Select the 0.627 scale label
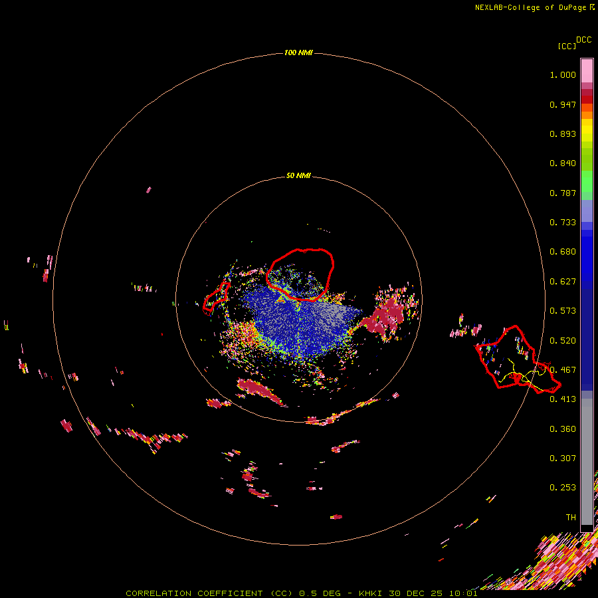 [x=563, y=282]
